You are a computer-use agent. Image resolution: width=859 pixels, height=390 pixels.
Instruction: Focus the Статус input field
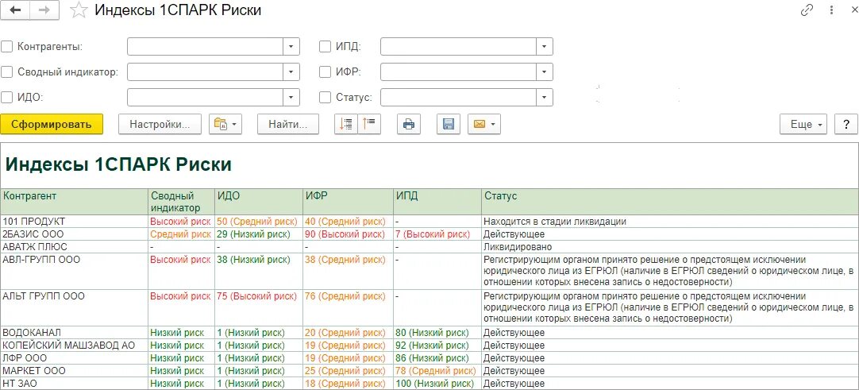pos(458,98)
